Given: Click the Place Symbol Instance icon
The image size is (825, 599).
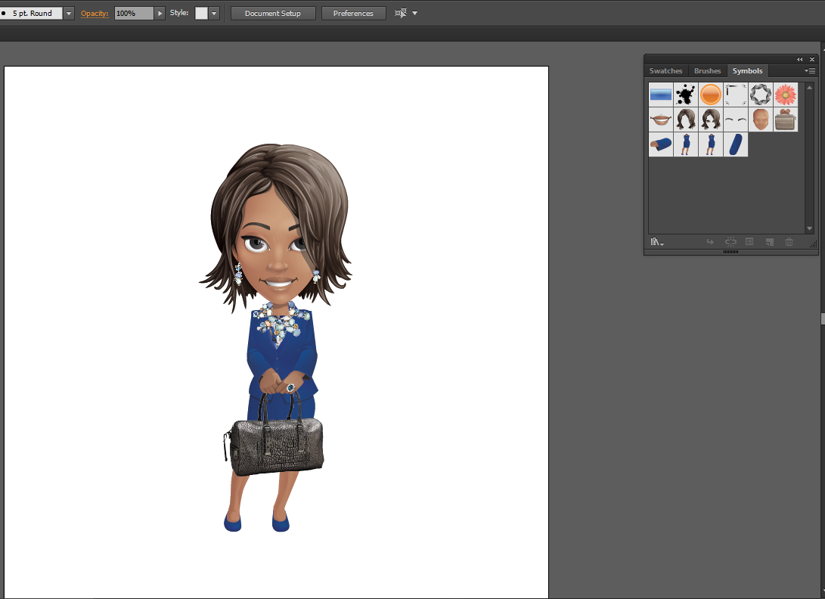Looking at the screenshot, I should [710, 242].
